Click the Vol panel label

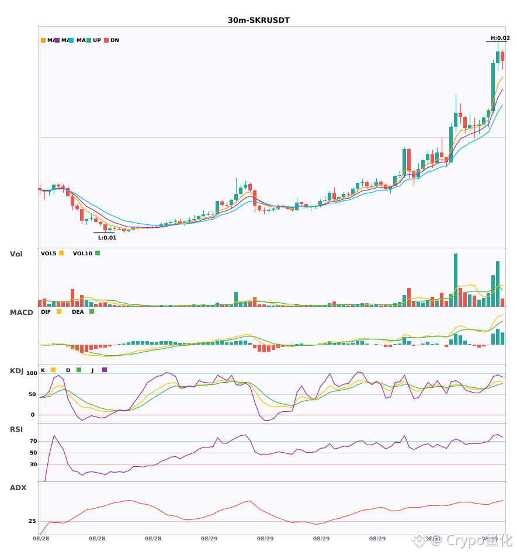point(16,254)
